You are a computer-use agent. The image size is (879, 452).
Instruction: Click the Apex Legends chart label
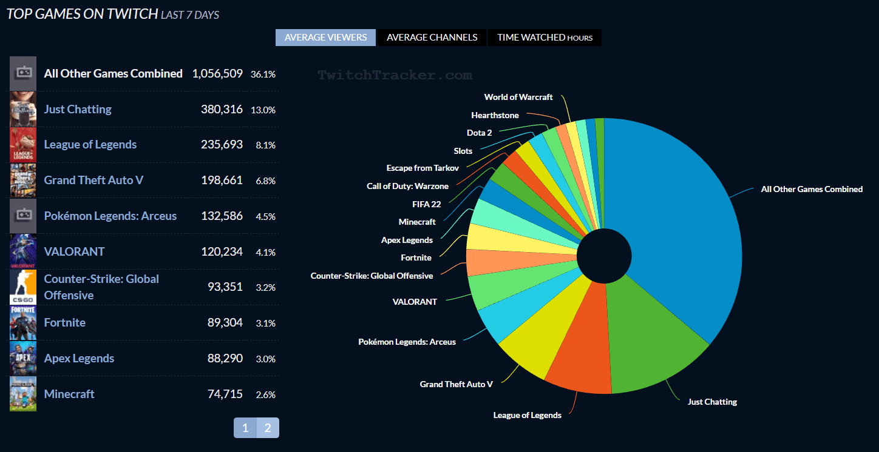point(407,240)
